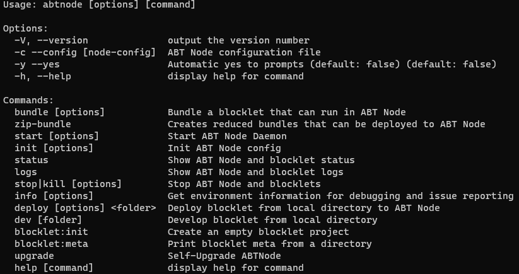519x274 pixels.
Task: Click the 'blocklet:init' command name
Action: coord(51,232)
